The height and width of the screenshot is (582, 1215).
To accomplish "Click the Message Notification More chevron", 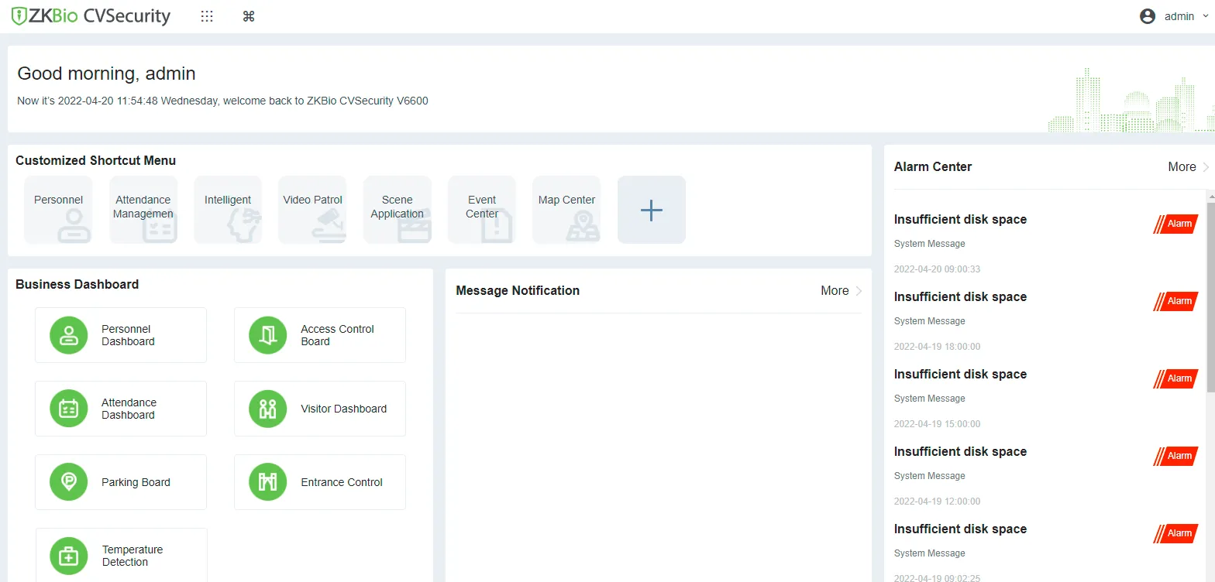I will click(x=859, y=291).
